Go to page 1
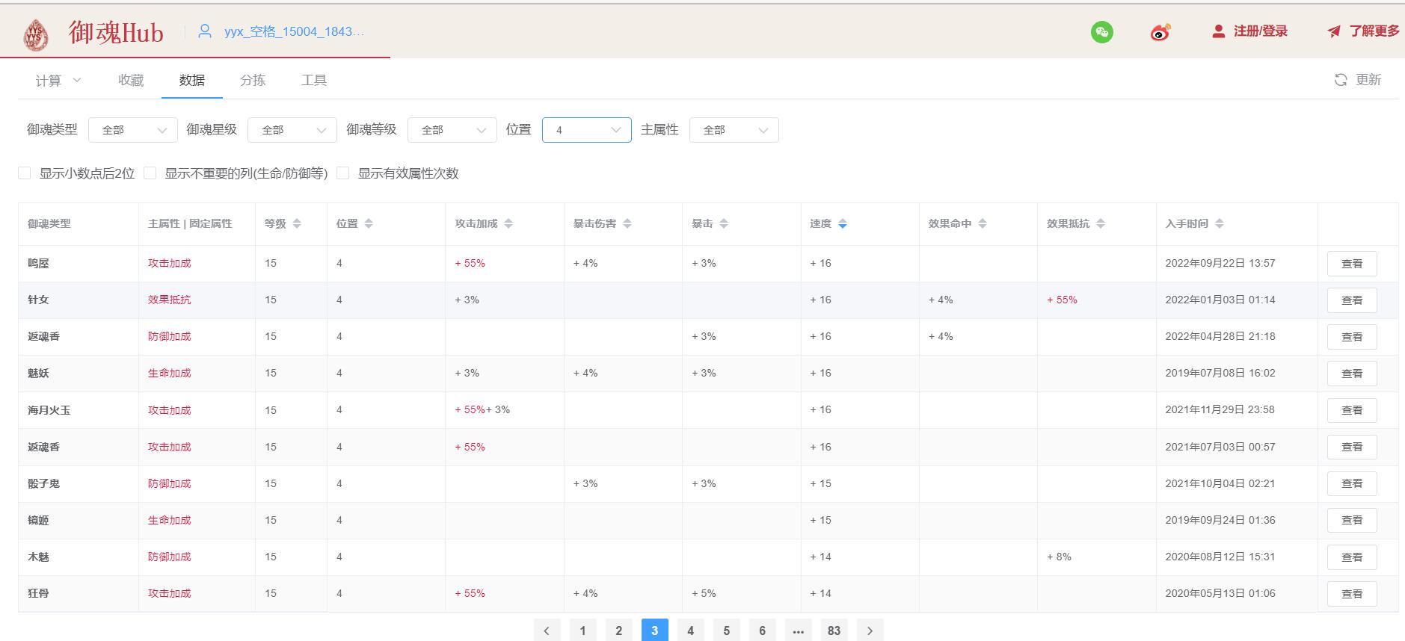 point(582,631)
